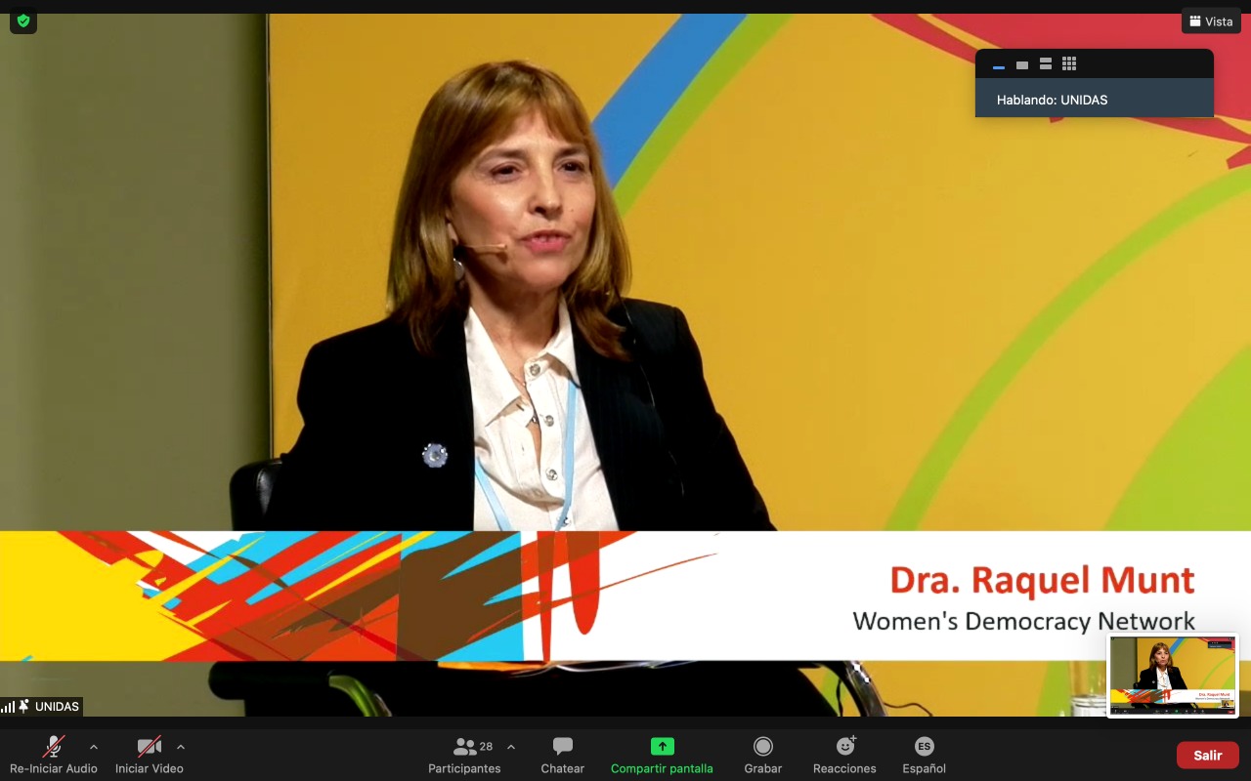1251x781 pixels.
Task: Expand audio options arrow next to microphone
Action: pos(94,747)
